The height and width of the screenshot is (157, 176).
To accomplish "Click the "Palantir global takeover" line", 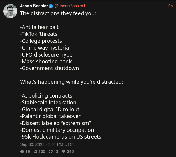I will coord(50,116).
